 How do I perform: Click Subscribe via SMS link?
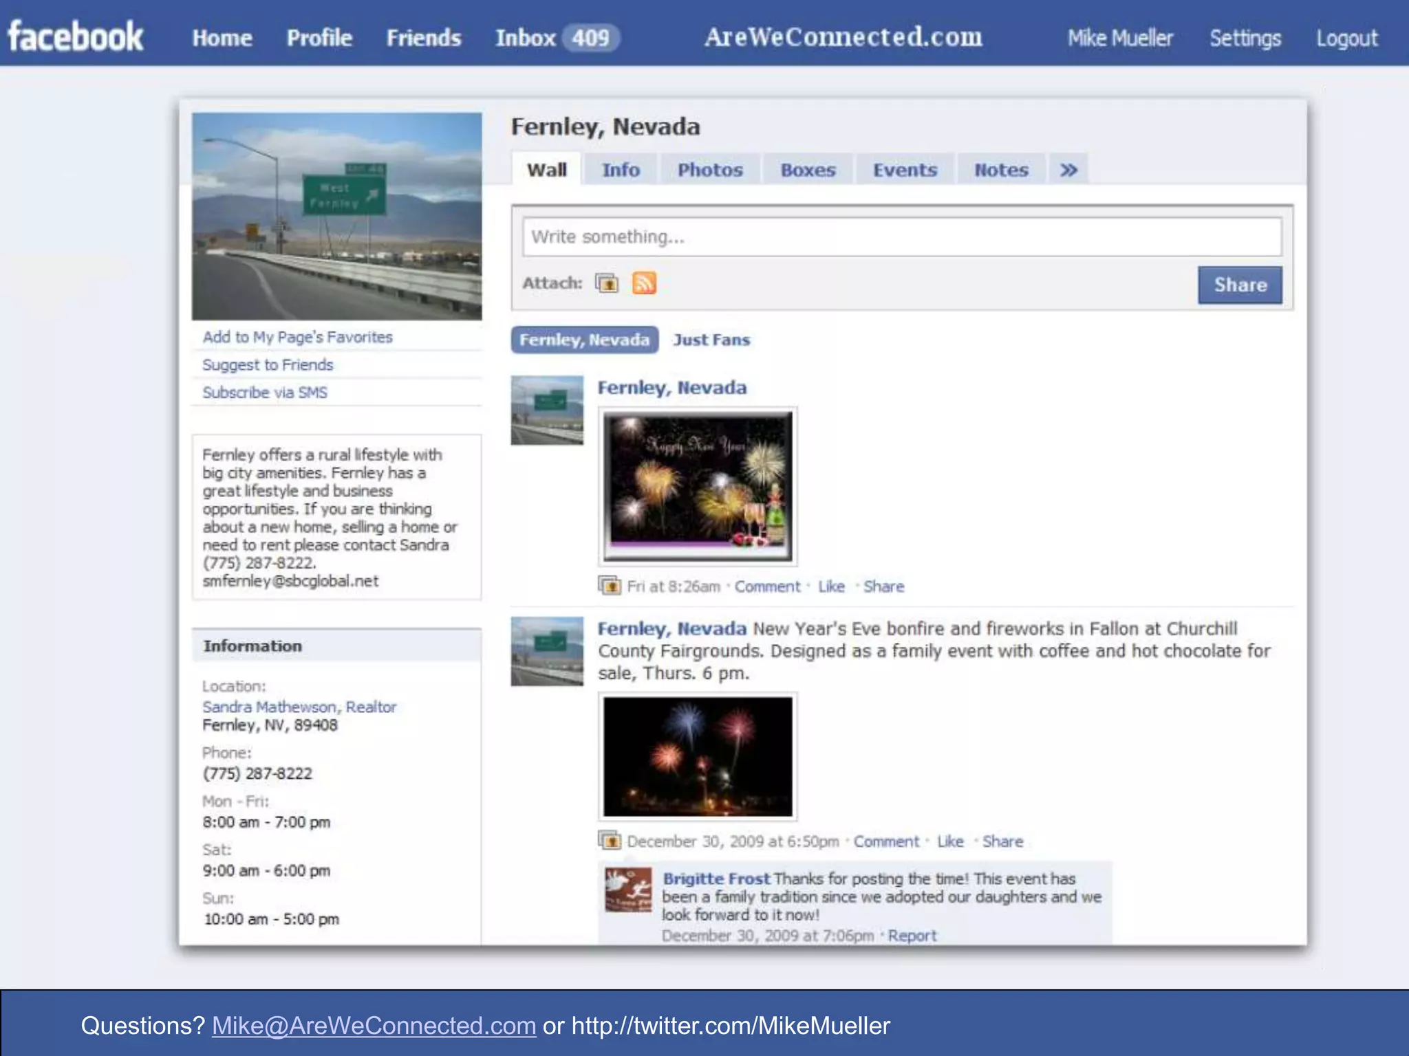(x=265, y=393)
